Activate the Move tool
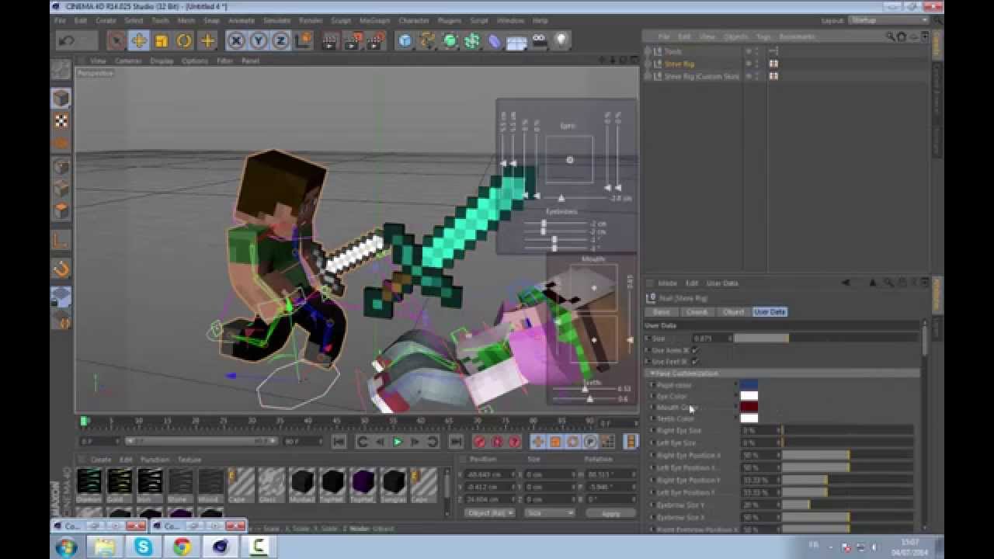Image resolution: width=994 pixels, height=559 pixels. [x=138, y=40]
